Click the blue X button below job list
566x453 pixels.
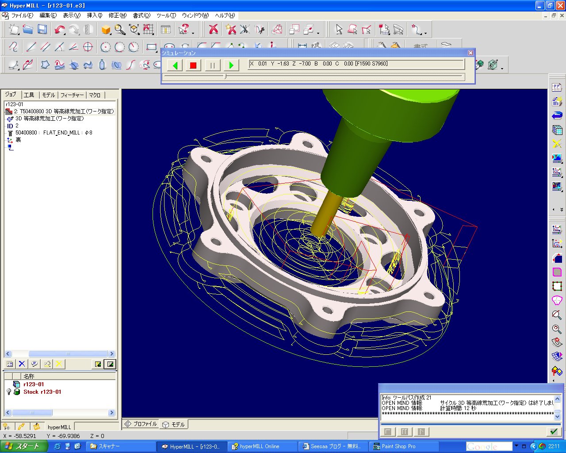(22, 364)
